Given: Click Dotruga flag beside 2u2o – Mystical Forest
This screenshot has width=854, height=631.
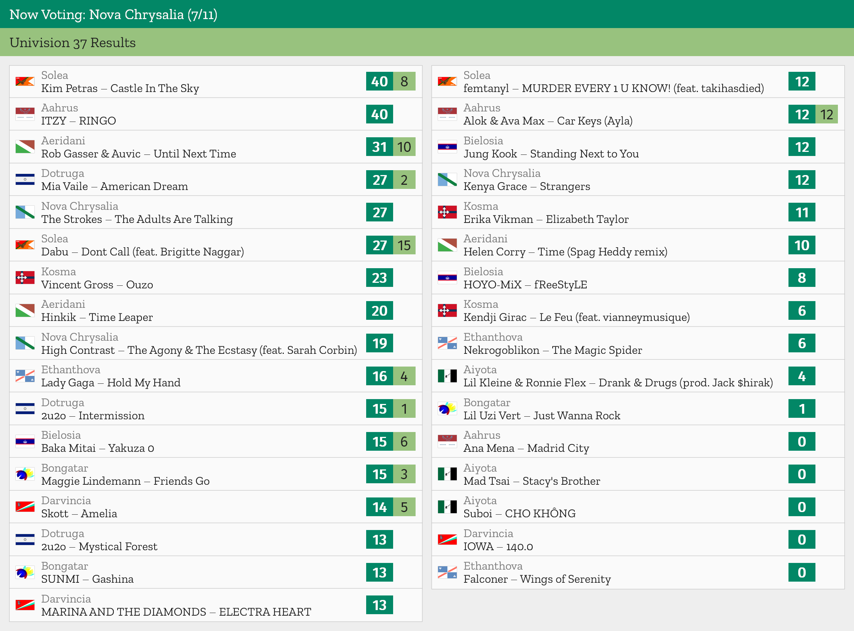Looking at the screenshot, I should [x=25, y=540].
